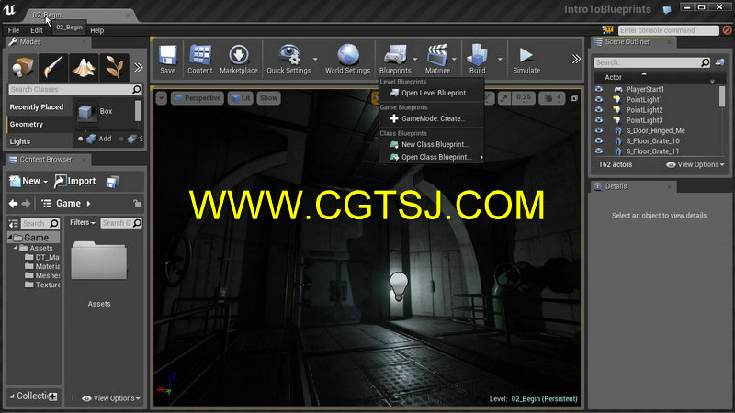
Task: Click the New button in Content Browser
Action: tap(28, 181)
